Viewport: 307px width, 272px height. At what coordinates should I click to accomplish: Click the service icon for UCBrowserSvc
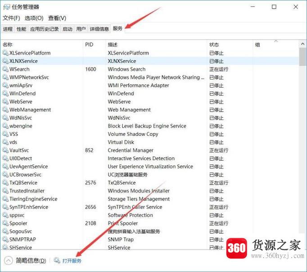[5, 174]
